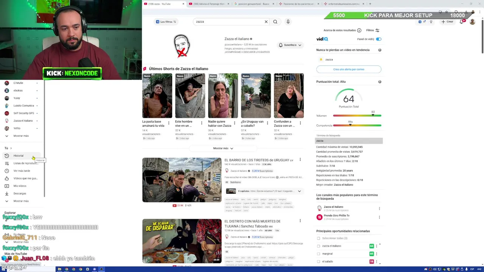This screenshot has height=272, width=484.
Task: Start voice search with the microphone
Action: [288, 22]
